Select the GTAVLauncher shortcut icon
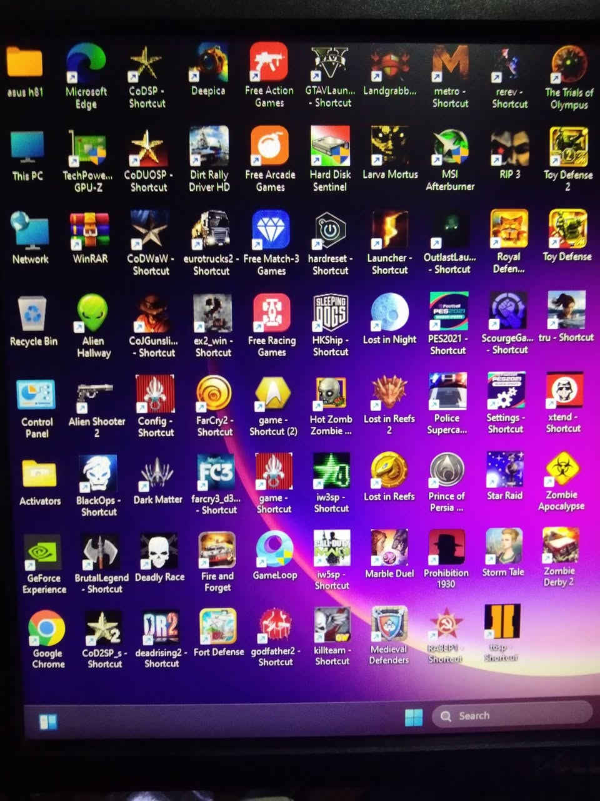 tap(330, 63)
